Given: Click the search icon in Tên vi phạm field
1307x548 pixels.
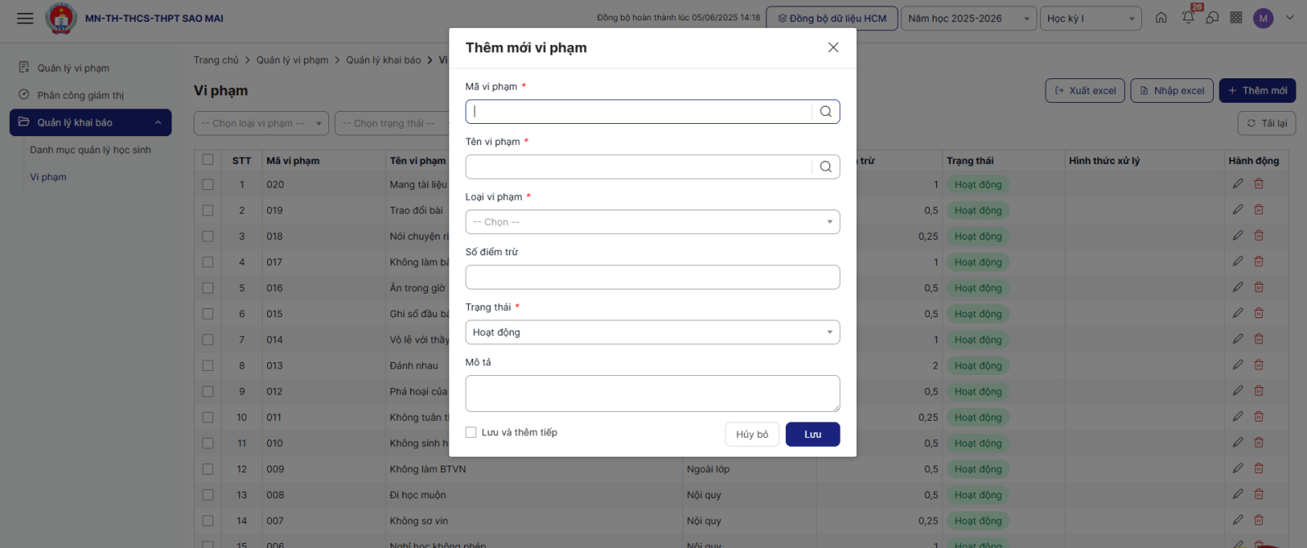Looking at the screenshot, I should tap(826, 167).
